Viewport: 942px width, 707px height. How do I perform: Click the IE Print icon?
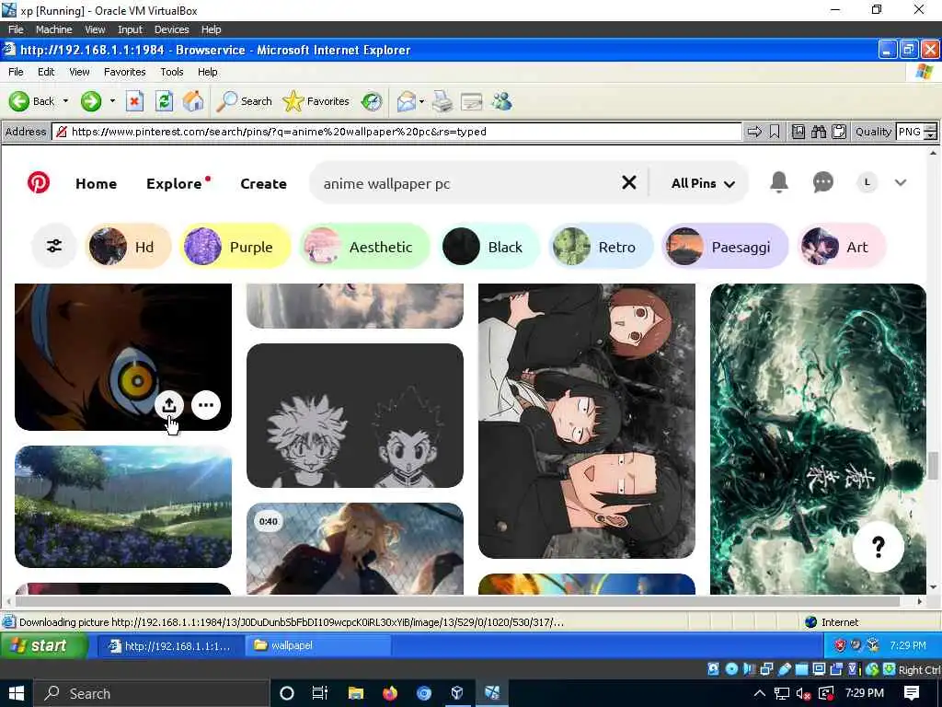coord(442,101)
